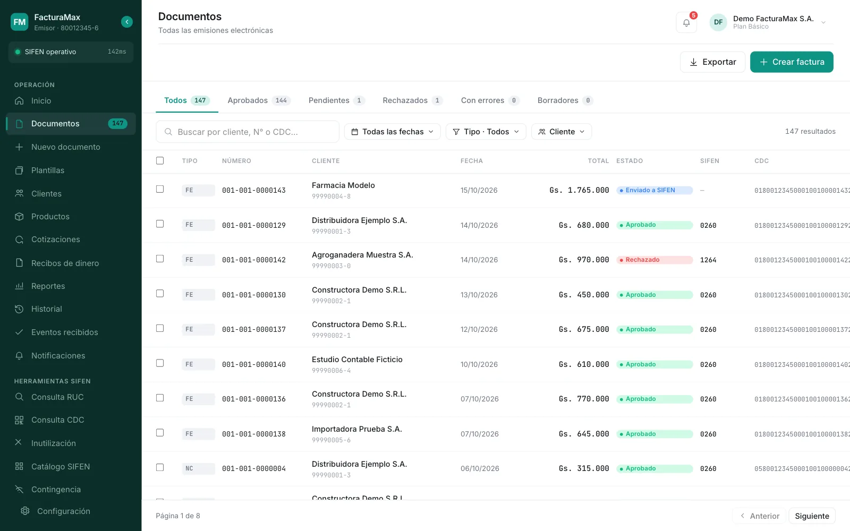Click the Consulta RUC search icon
850x531 pixels.
click(19, 397)
